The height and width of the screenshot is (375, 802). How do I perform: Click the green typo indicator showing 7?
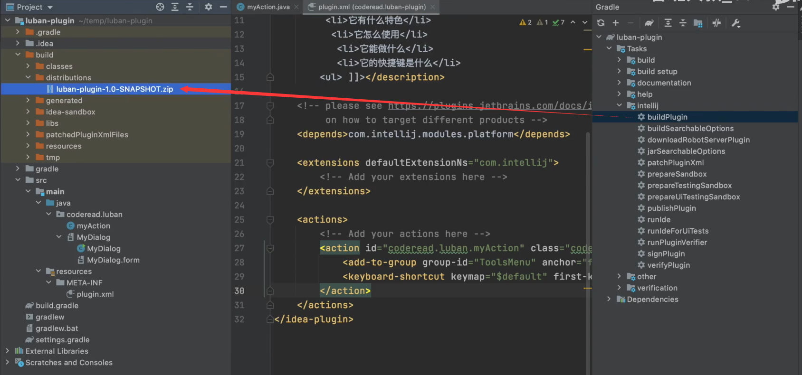[x=558, y=22]
